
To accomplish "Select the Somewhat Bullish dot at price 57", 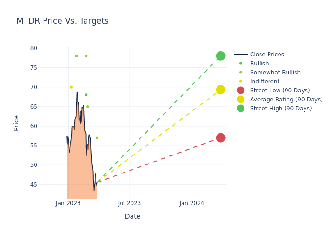I will pyautogui.click(x=97, y=138).
